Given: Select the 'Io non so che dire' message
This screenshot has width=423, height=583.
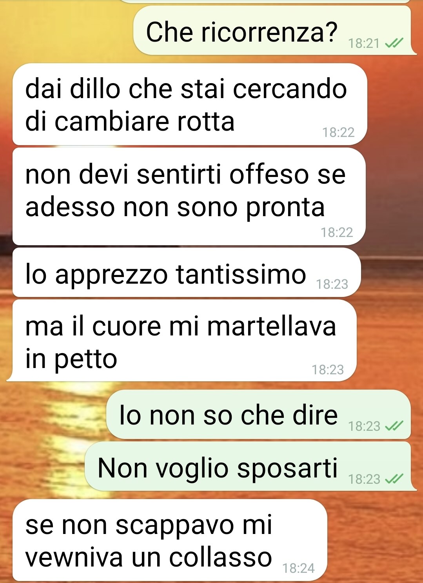Looking at the screenshot, I should (259, 415).
